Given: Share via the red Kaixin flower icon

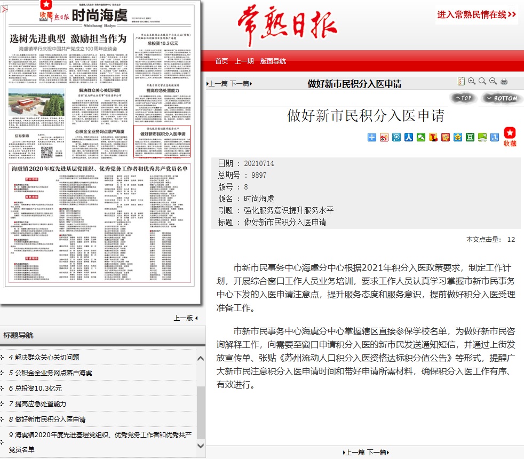Looking at the screenshot, I should click(446, 137).
